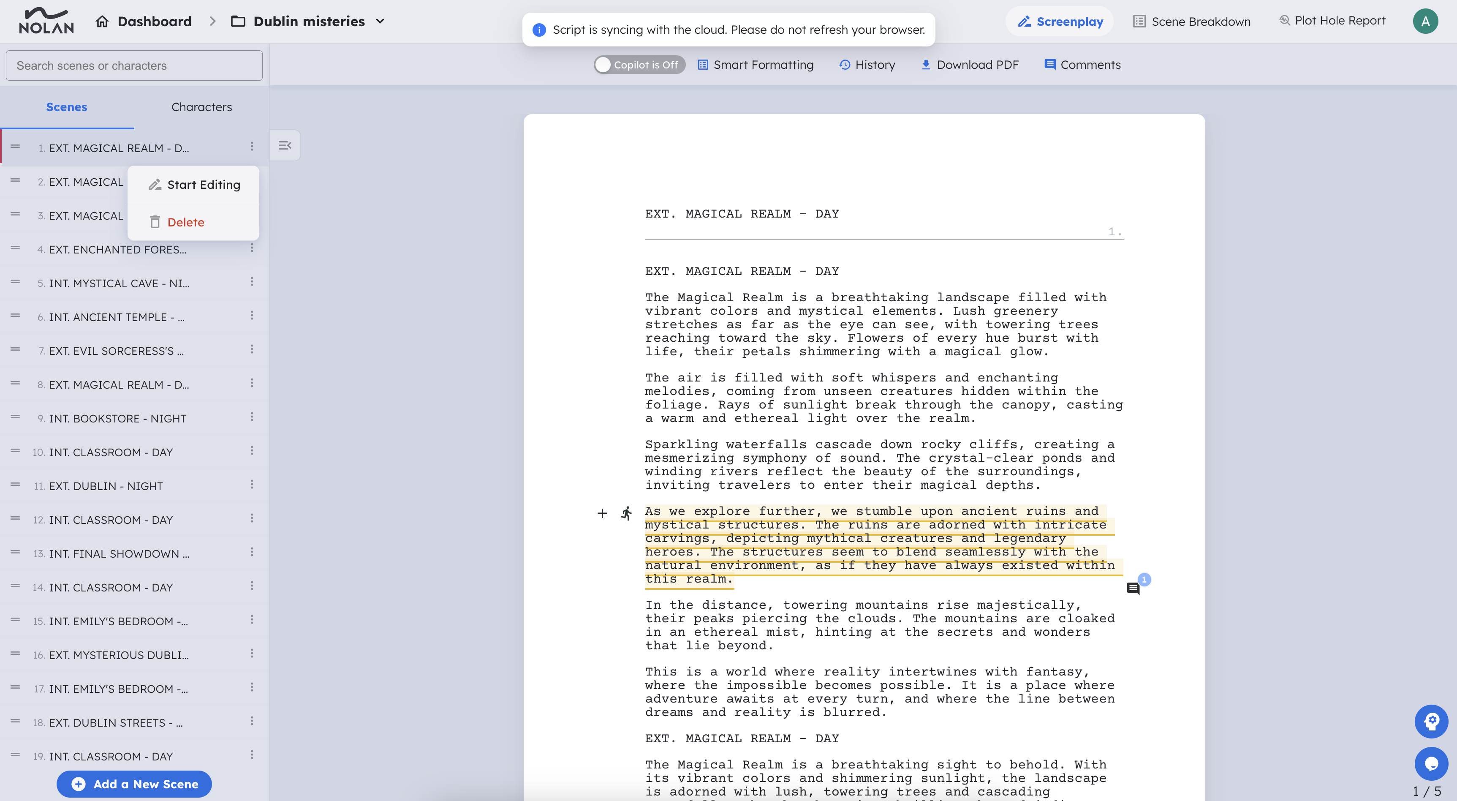Click Add a New Scene button
This screenshot has height=801, width=1457.
click(134, 784)
